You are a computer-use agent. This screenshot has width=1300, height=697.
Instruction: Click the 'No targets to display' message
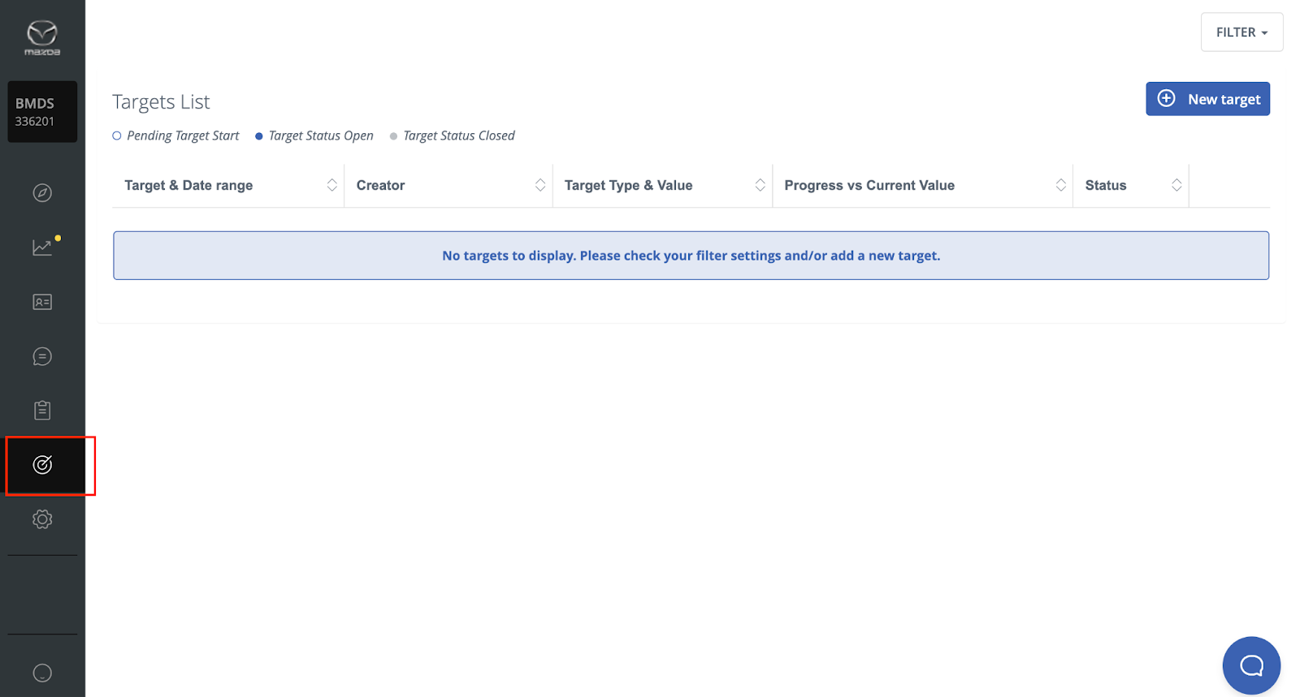[x=691, y=256]
